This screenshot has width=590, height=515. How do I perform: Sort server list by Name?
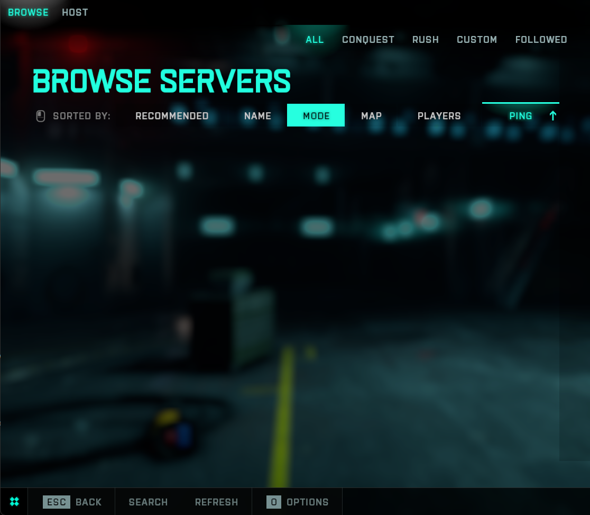pos(257,116)
